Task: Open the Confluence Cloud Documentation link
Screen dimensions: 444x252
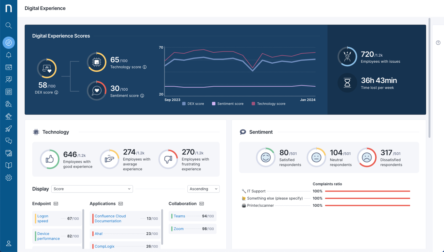Action: (110, 218)
